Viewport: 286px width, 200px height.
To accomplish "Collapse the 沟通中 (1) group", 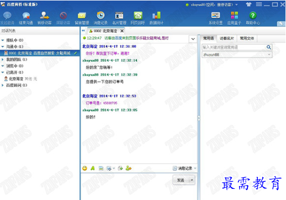I will 3,47.
